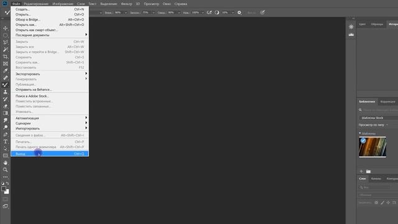Viewport: 398px width, 224px height.
Task: Choose Создать... from File menu
Action: coord(50,9)
